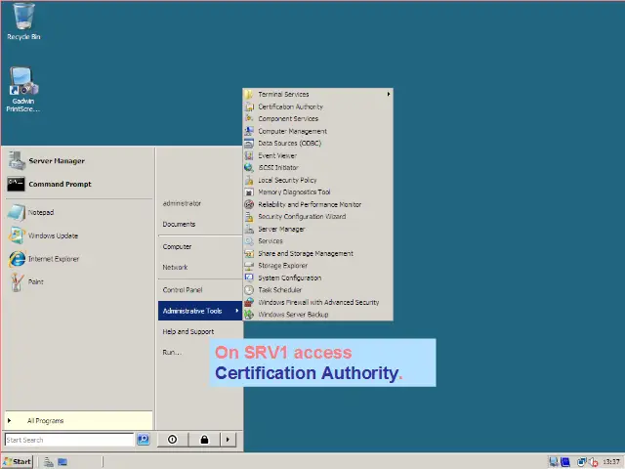Click the Local Security Policy icon

click(249, 180)
